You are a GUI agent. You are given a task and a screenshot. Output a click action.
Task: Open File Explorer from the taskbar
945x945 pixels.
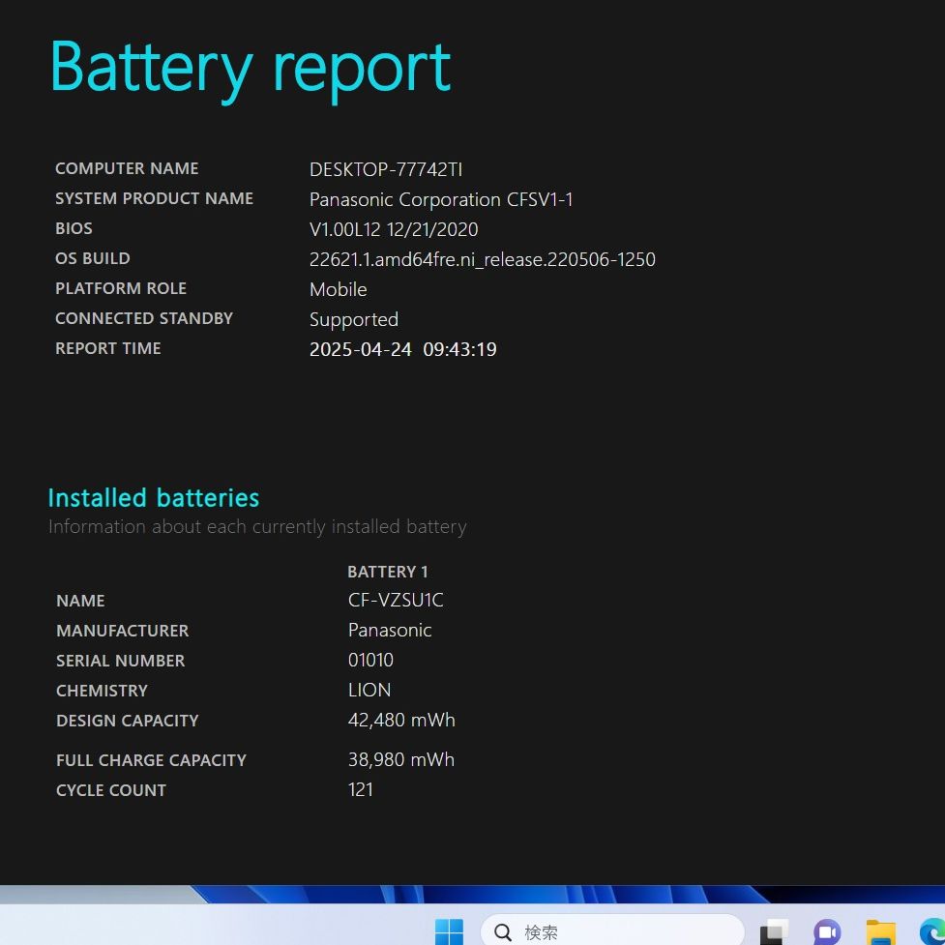(x=880, y=931)
